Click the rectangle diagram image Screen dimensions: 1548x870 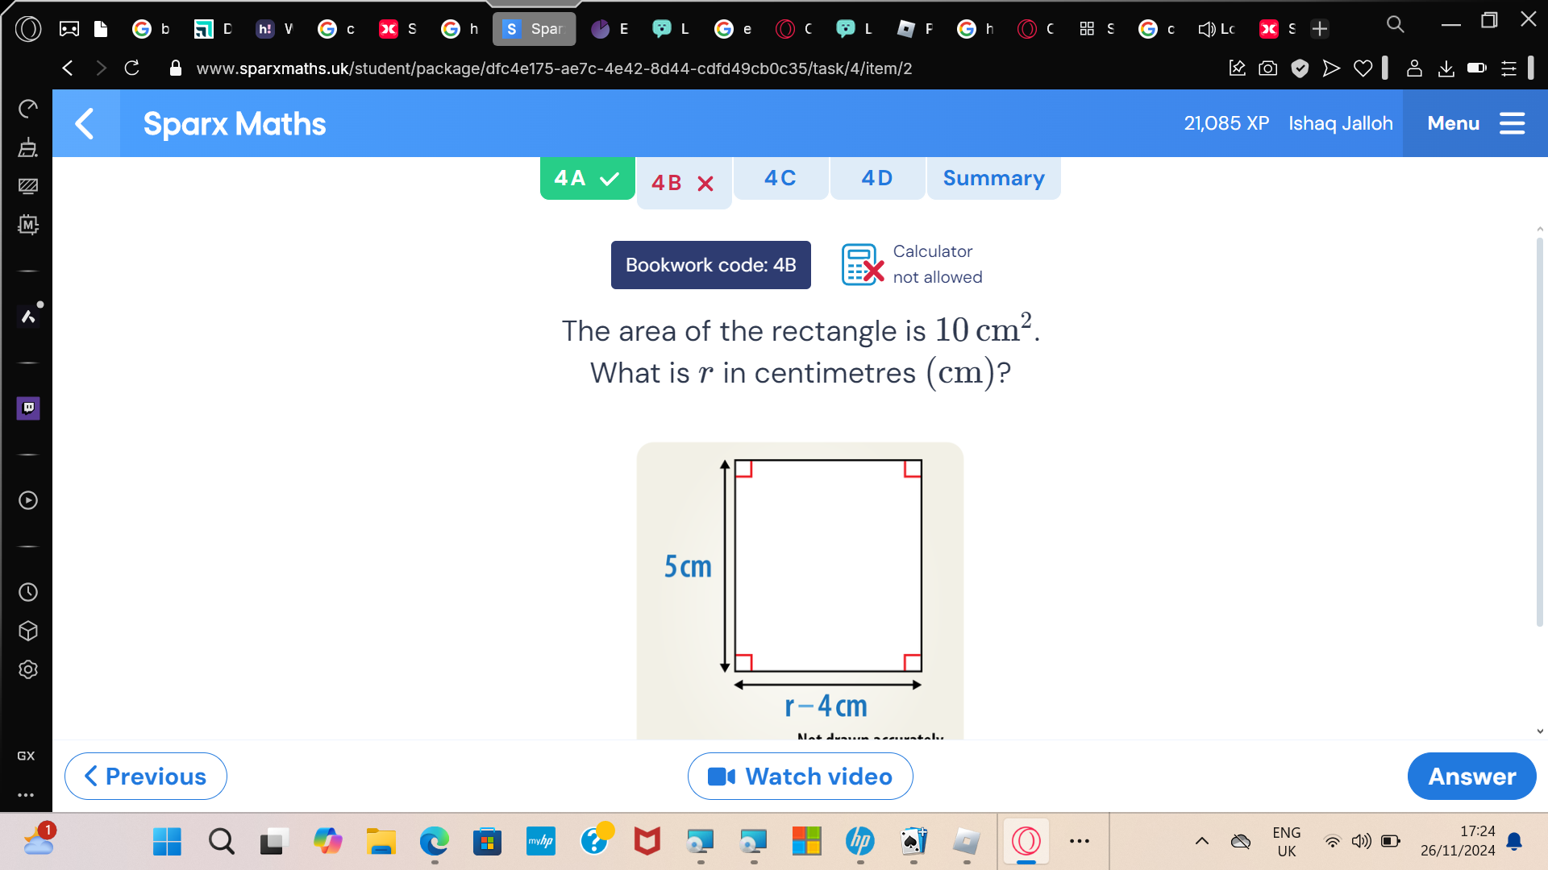[x=800, y=590]
